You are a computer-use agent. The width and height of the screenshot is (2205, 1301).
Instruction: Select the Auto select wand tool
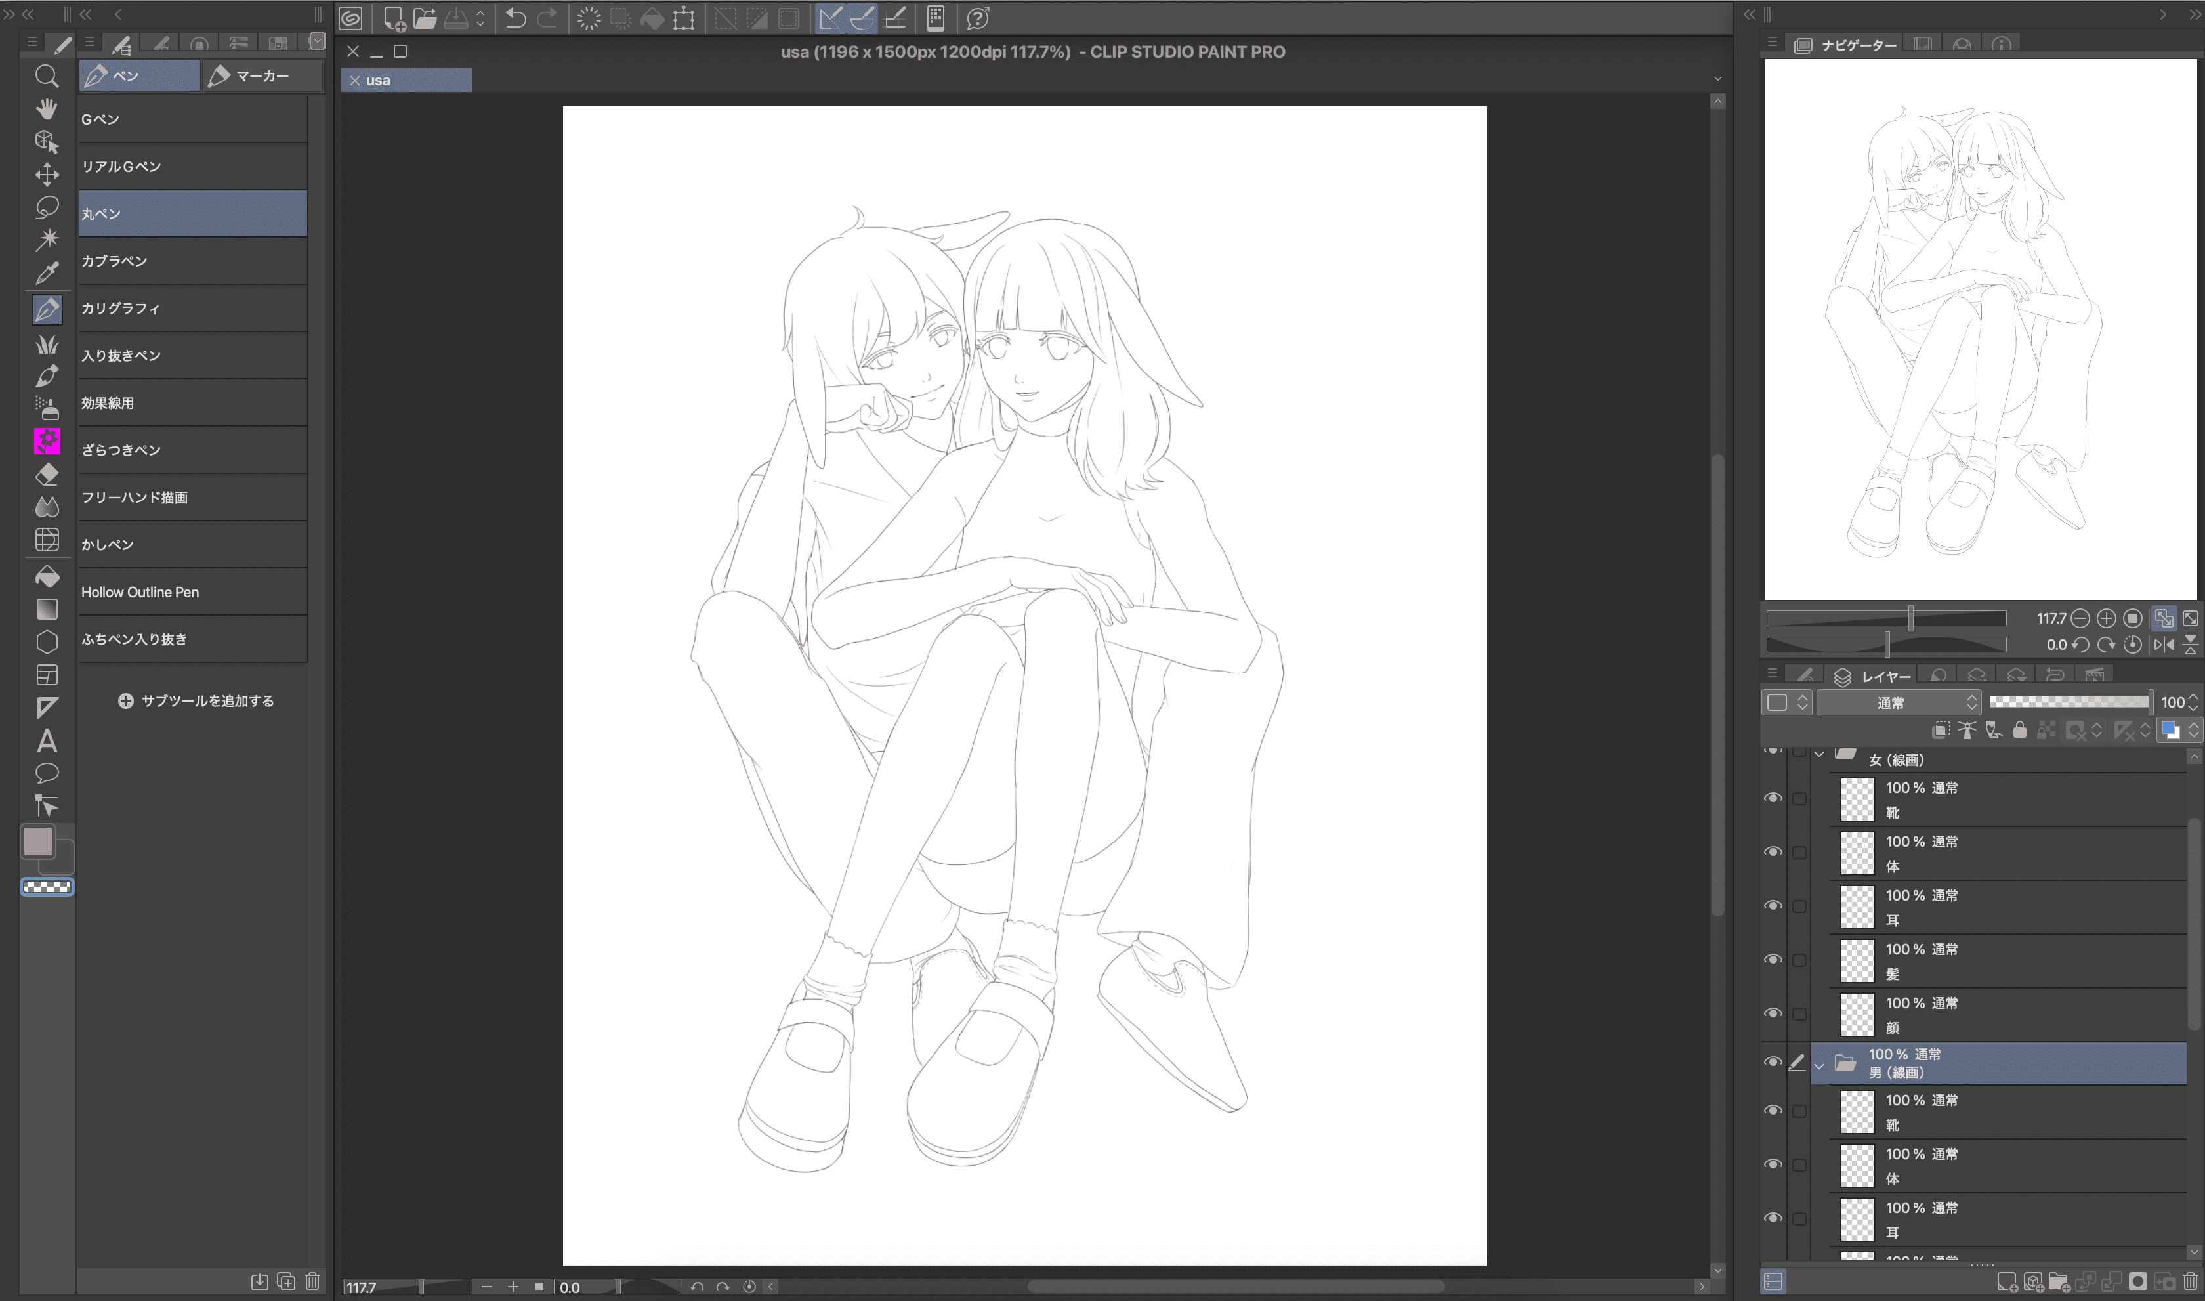coord(47,240)
